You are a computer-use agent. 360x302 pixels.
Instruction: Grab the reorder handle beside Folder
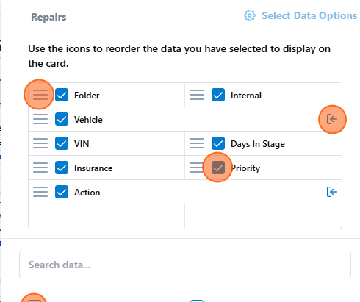40,95
